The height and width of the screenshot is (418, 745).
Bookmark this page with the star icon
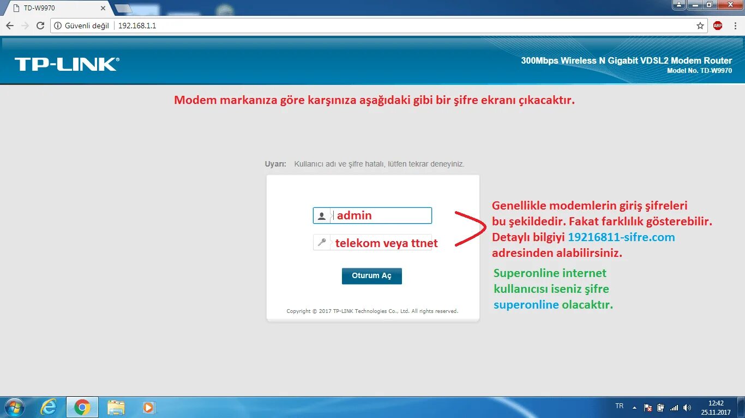[x=700, y=26]
